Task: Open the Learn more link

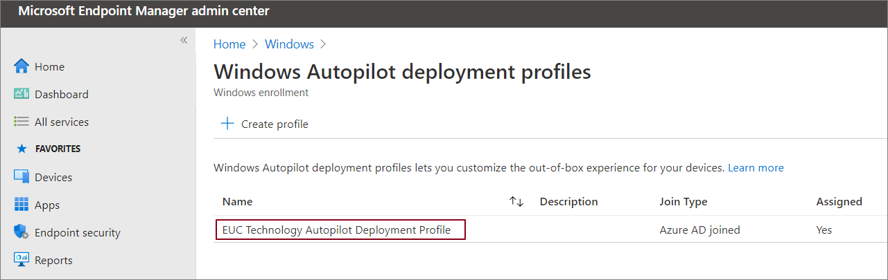Action: pos(756,168)
